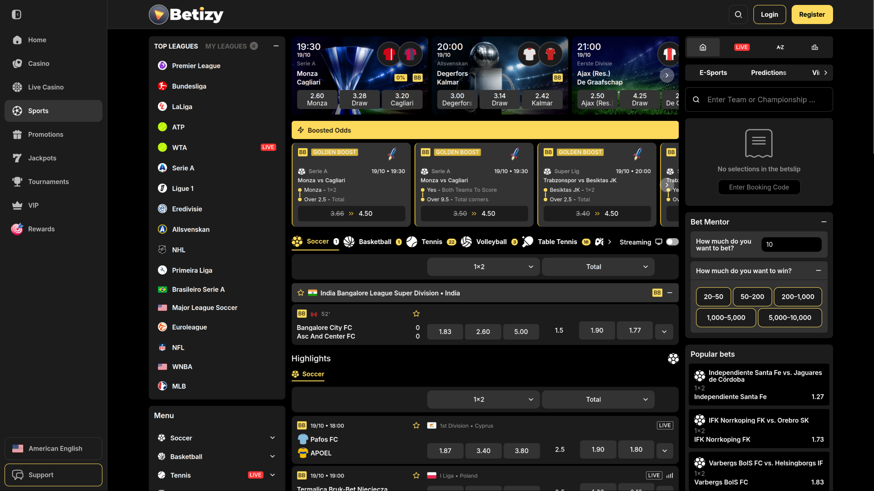
Task: Open search with magnifier icon in header
Action: 738,15
